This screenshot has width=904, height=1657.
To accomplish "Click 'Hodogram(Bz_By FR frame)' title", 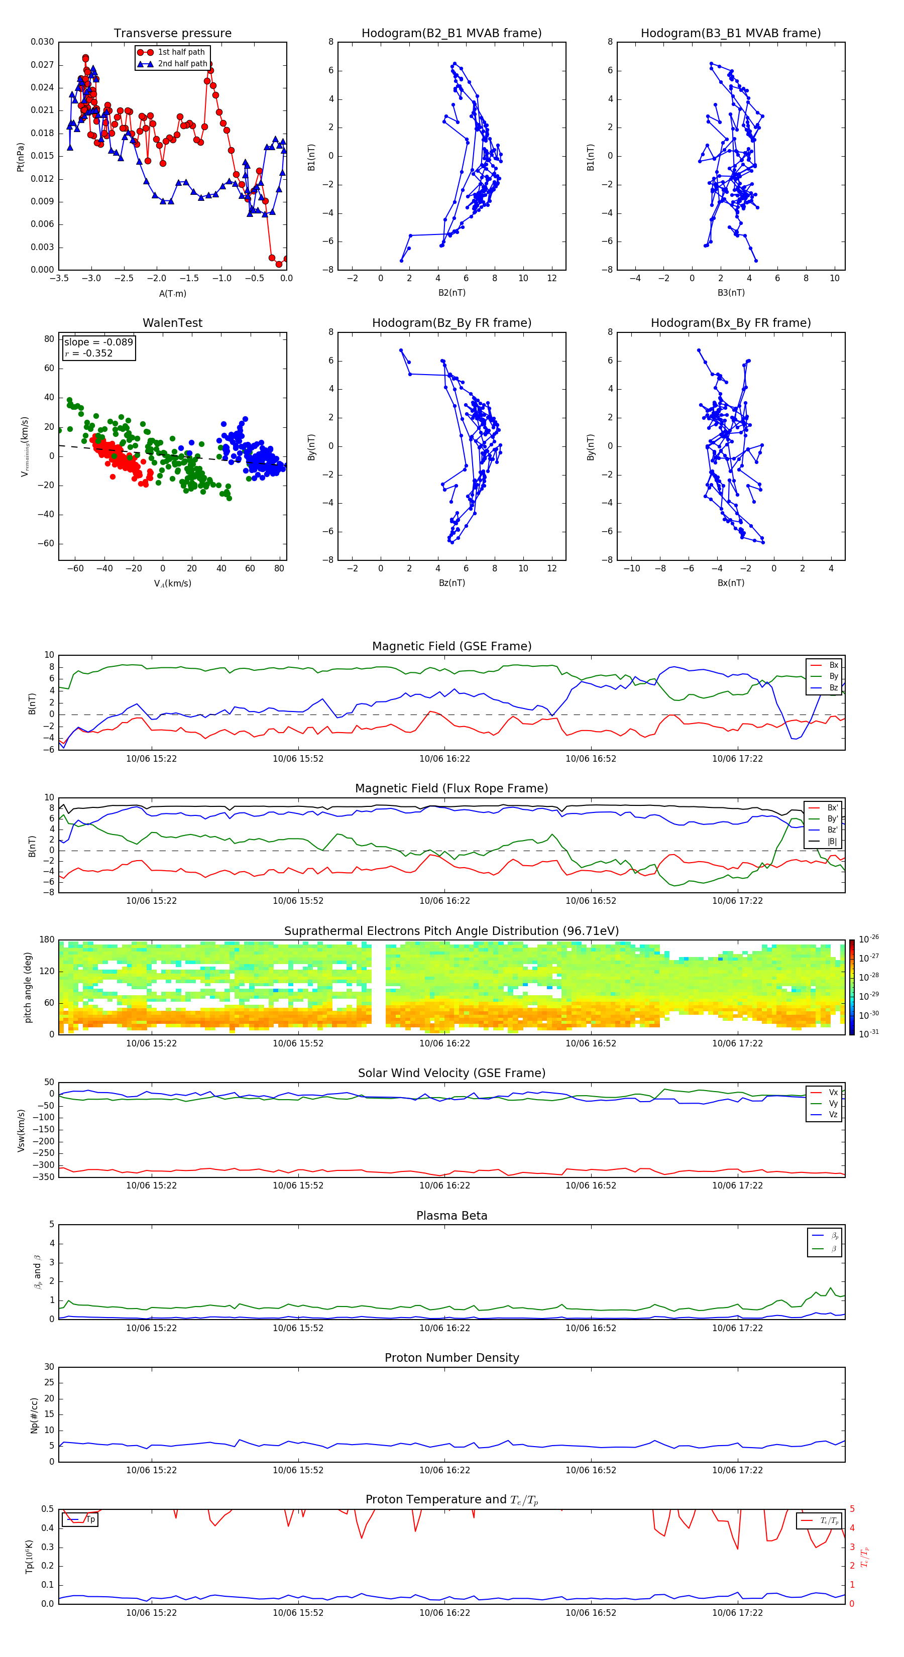I will click(x=451, y=323).
